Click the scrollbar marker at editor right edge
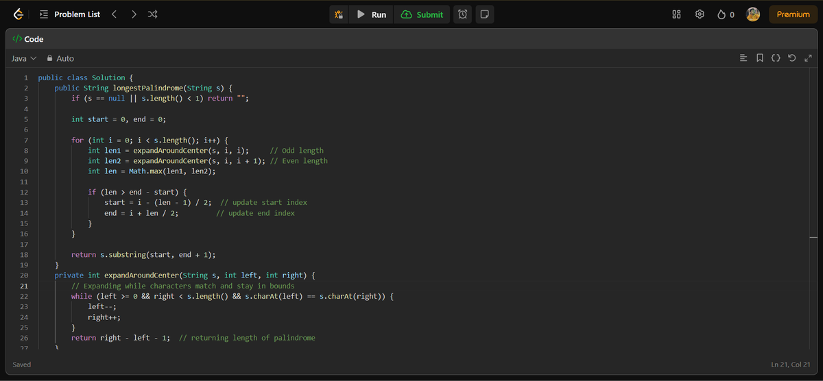823x381 pixels. pyautogui.click(x=813, y=237)
